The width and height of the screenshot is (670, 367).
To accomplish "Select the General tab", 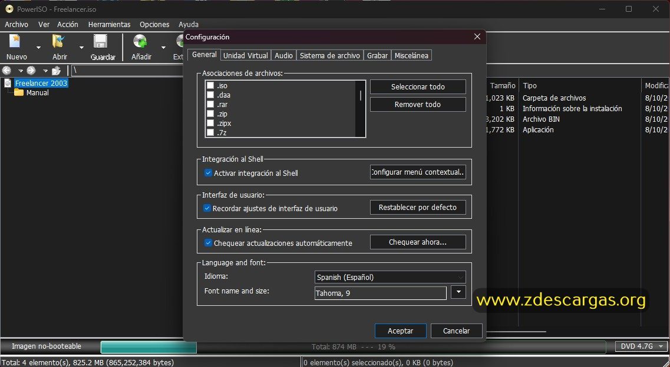I will [x=204, y=55].
